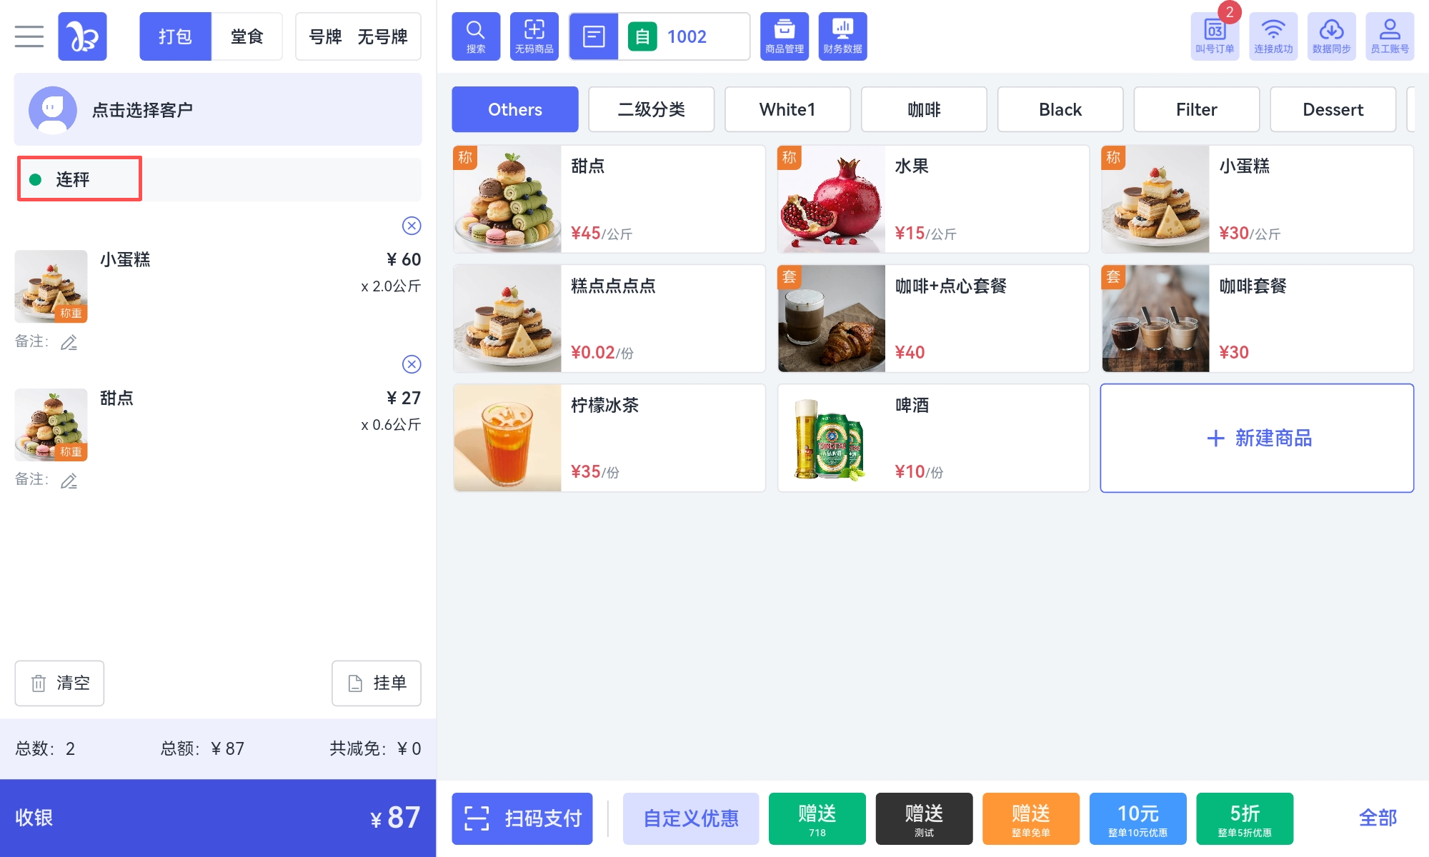Switch order mode to 堂食
Screen dimensions: 1429x857
pos(247,36)
